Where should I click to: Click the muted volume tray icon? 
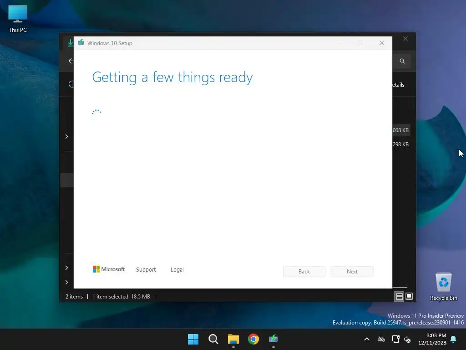coord(407,339)
